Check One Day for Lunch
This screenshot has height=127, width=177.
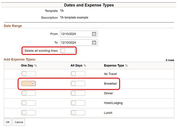[x=29, y=113]
